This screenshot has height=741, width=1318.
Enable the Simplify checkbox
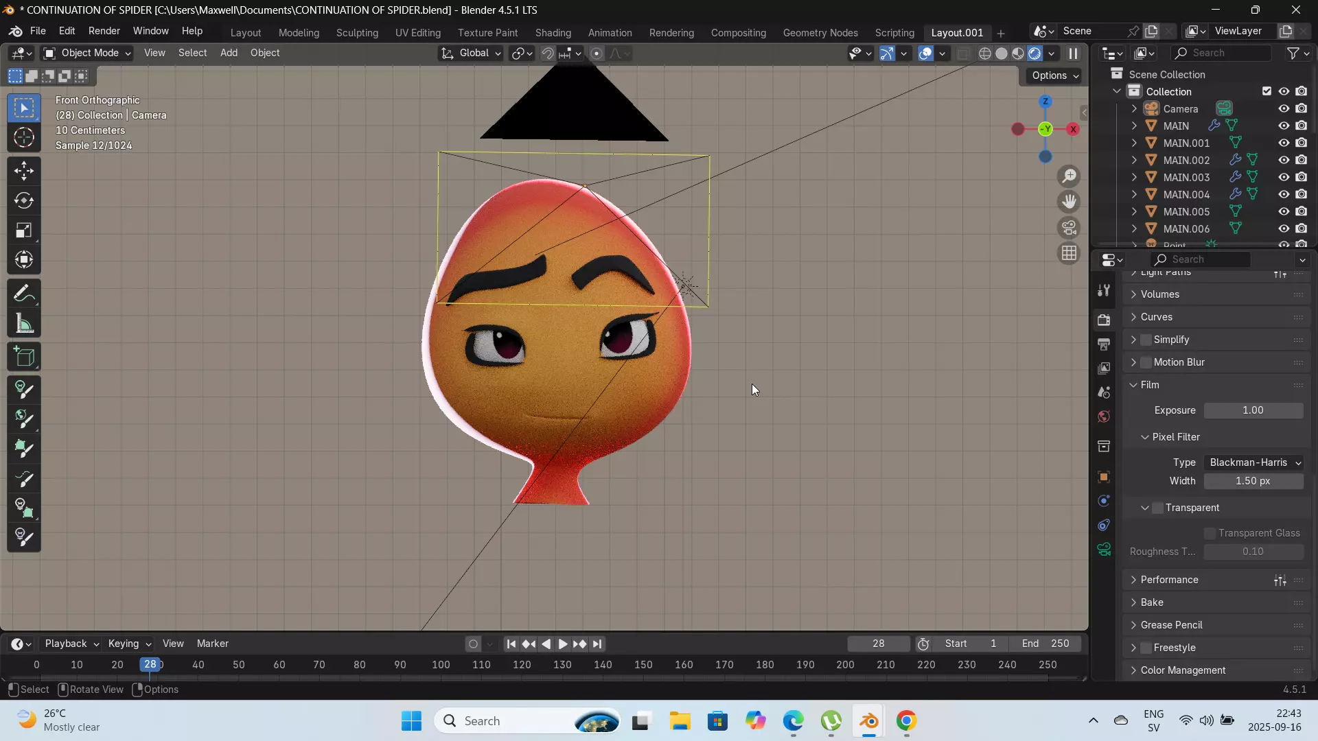point(1146,340)
